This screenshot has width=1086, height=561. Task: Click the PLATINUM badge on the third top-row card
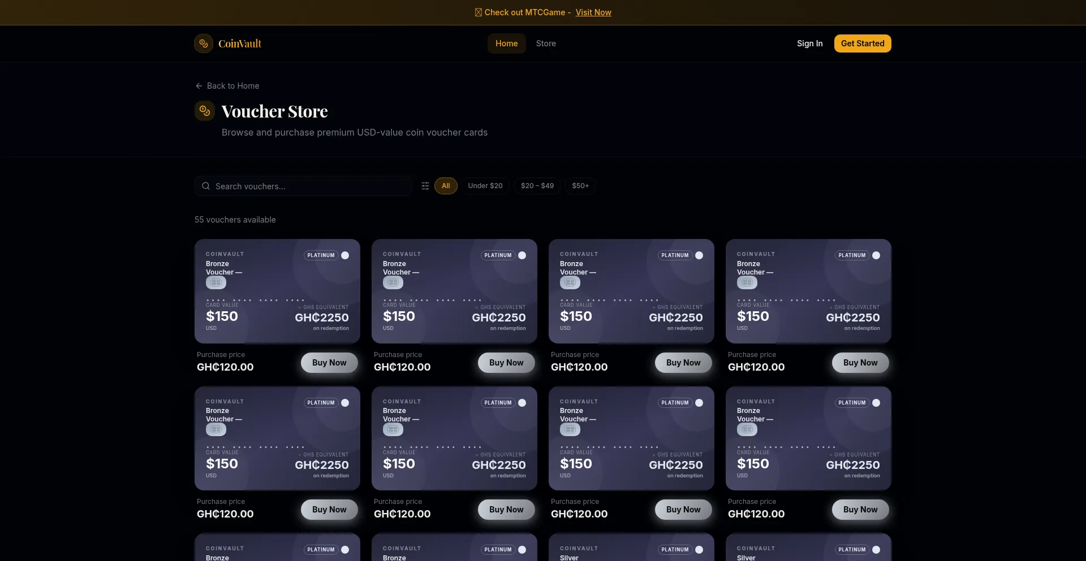tap(675, 255)
